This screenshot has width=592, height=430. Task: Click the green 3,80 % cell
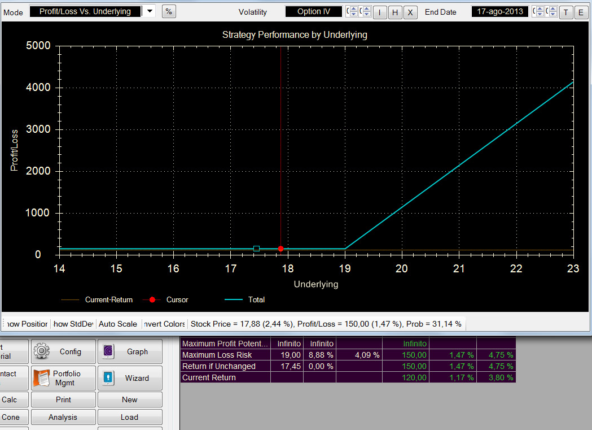pos(496,377)
